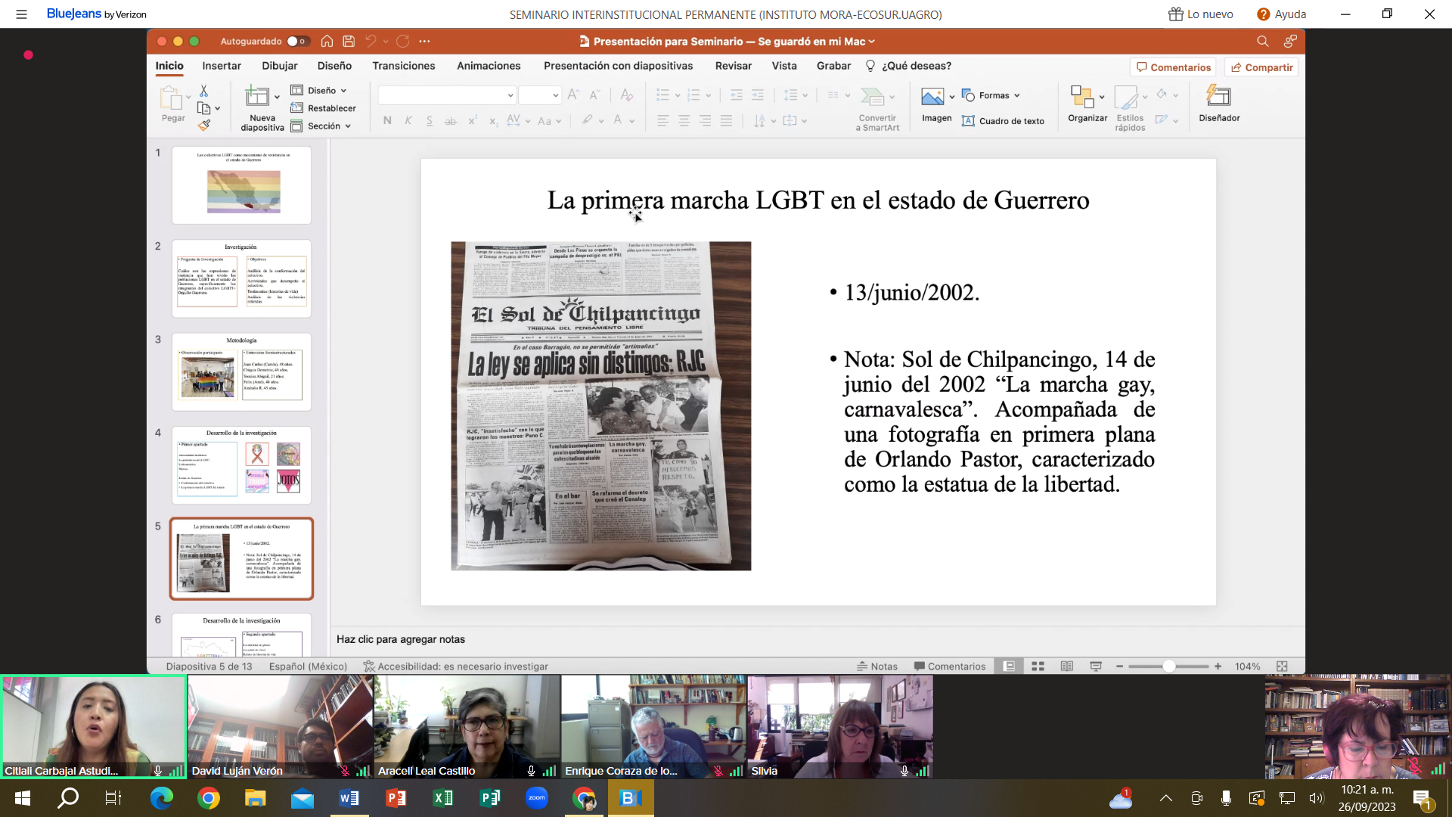1452x817 pixels.
Task: Click the Comentarios button in ribbon
Action: (x=1173, y=67)
